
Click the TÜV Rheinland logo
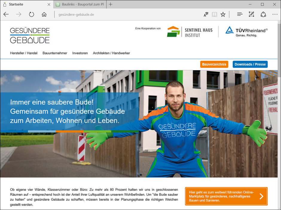pos(246,32)
